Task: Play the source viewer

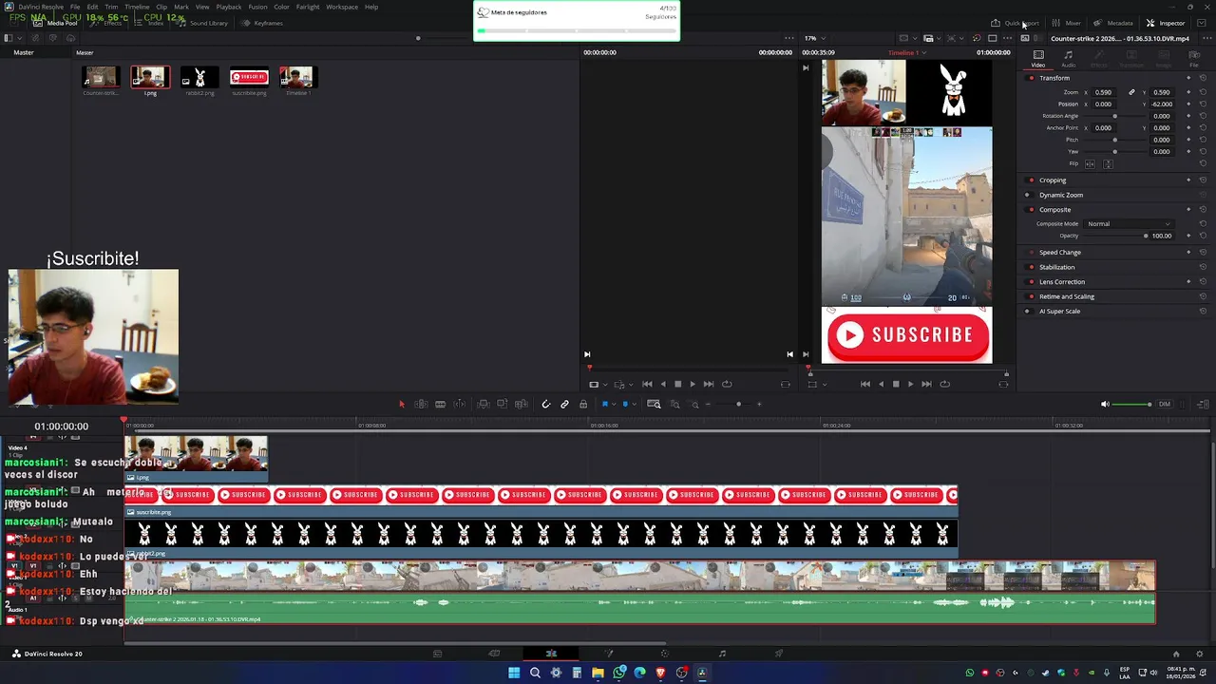Action: click(x=692, y=384)
